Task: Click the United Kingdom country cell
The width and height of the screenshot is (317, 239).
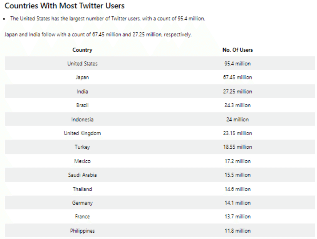Action: point(82,133)
